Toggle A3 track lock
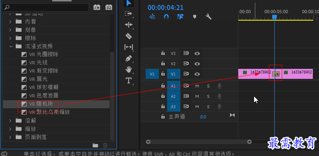 tap(163, 106)
